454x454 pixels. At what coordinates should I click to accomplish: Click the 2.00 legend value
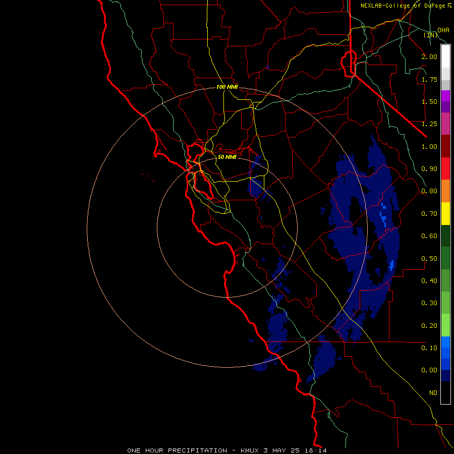click(x=429, y=56)
